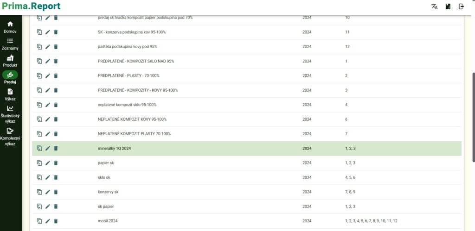The image size is (475, 231).
Task: Duplicate the PREDPLATENÉ - PLASTY - 70-100% row
Action: [x=39, y=75]
